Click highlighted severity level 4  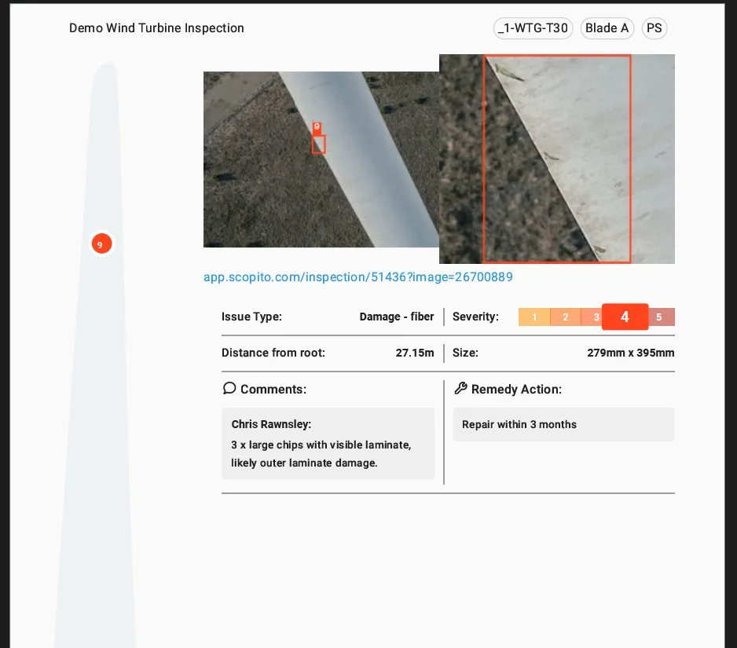625,317
